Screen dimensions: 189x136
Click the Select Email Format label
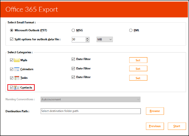click(22, 22)
